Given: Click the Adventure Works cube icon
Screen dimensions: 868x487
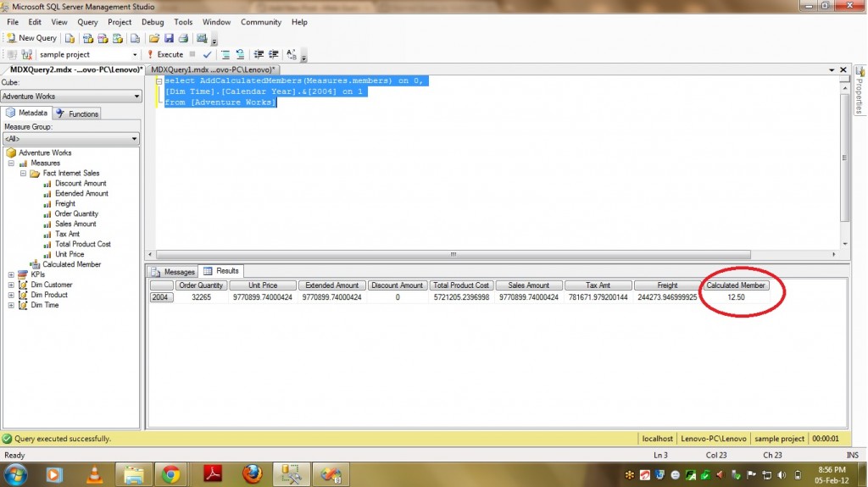Looking at the screenshot, I should pos(12,153).
